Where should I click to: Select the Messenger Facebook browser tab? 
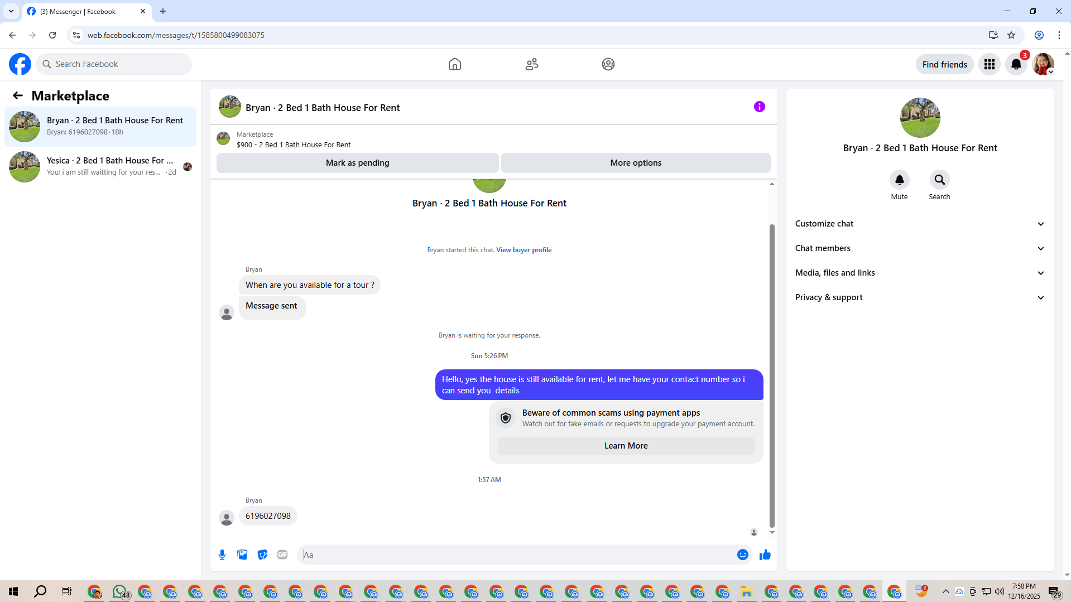pyautogui.click(x=87, y=11)
